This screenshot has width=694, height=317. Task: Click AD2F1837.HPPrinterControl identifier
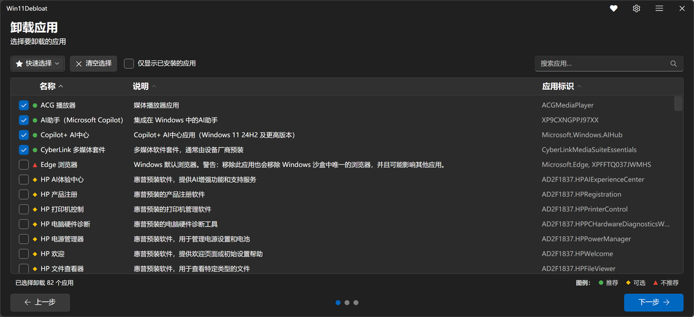585,209
